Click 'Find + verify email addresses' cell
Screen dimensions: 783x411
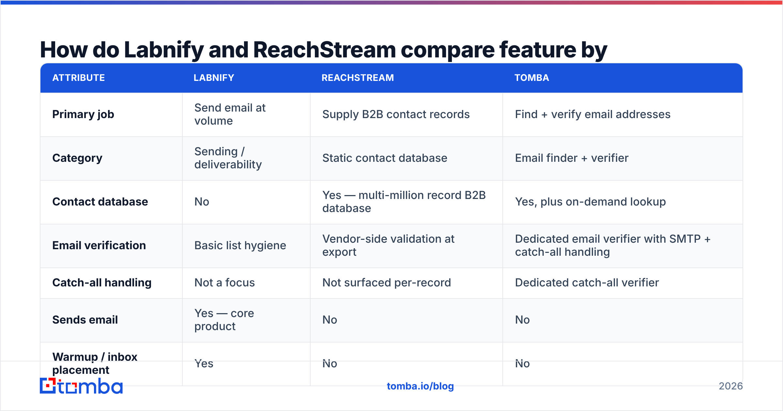coord(593,114)
